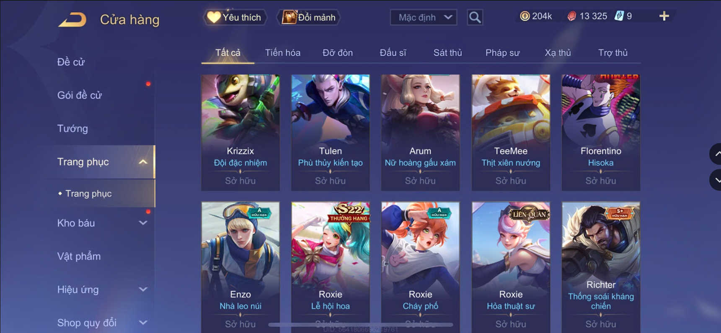Viewport: 721px width, 333px height.
Task: Open the search magnifier icon
Action: click(x=475, y=18)
